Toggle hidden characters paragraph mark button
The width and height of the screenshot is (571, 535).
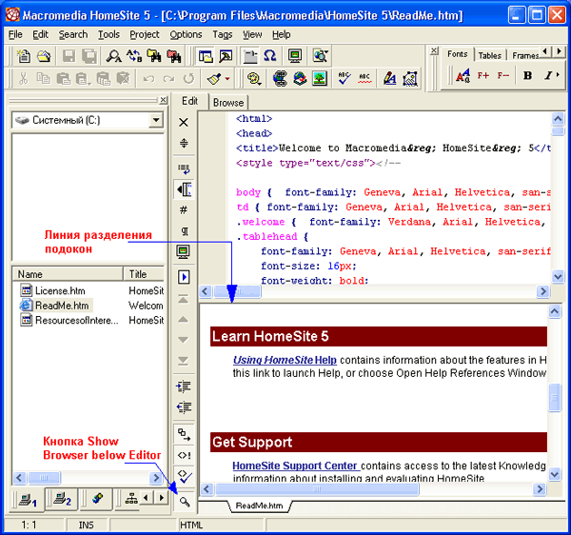coord(184,231)
